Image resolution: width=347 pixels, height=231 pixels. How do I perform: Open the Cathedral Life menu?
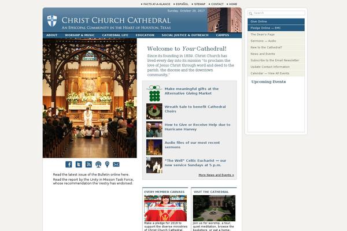(115, 35)
